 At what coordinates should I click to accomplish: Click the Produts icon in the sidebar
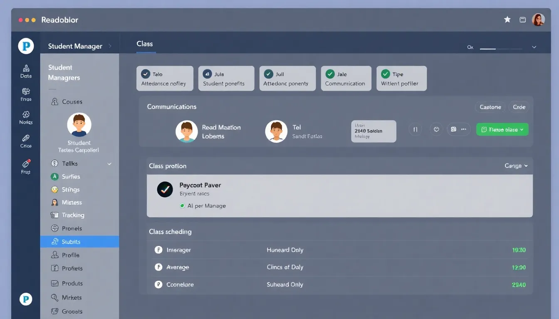54,283
